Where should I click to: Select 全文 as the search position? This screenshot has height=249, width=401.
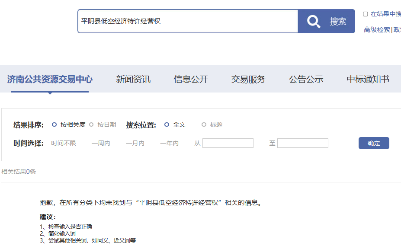coord(167,124)
